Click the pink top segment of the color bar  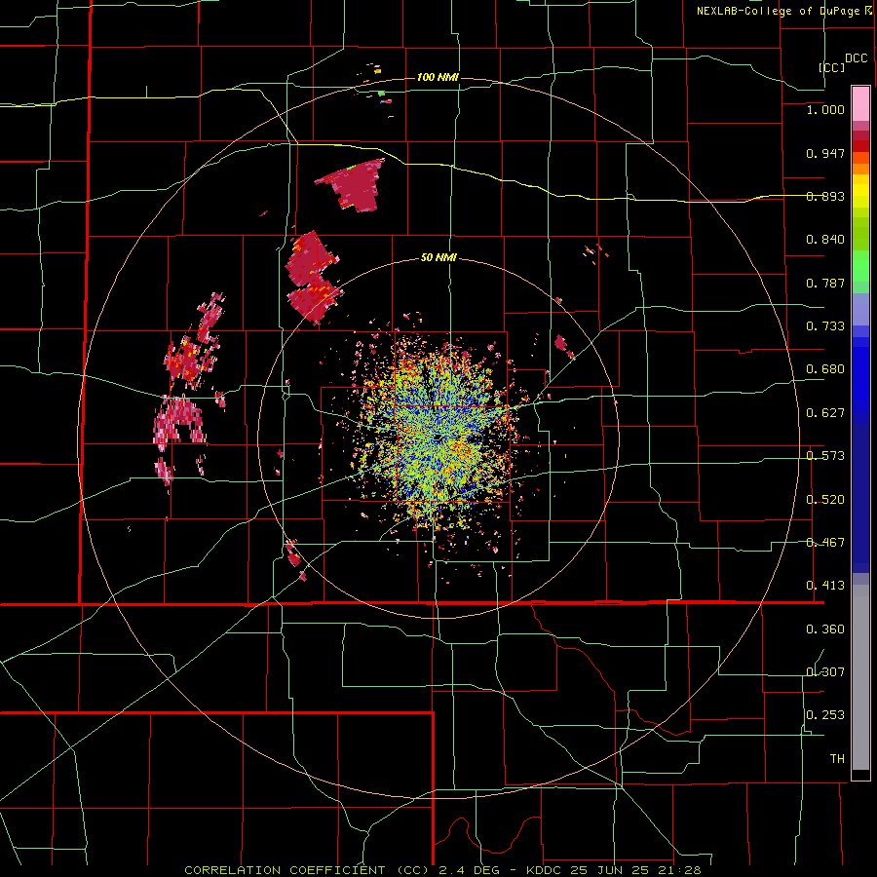pos(860,104)
